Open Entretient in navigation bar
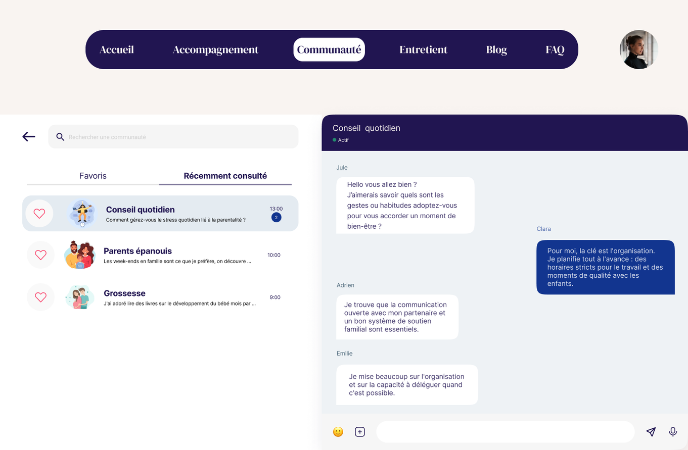The image size is (688, 450). point(423,49)
